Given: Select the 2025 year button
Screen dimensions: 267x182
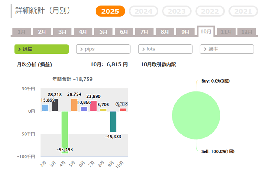Looking at the screenshot, I should click(x=110, y=11).
